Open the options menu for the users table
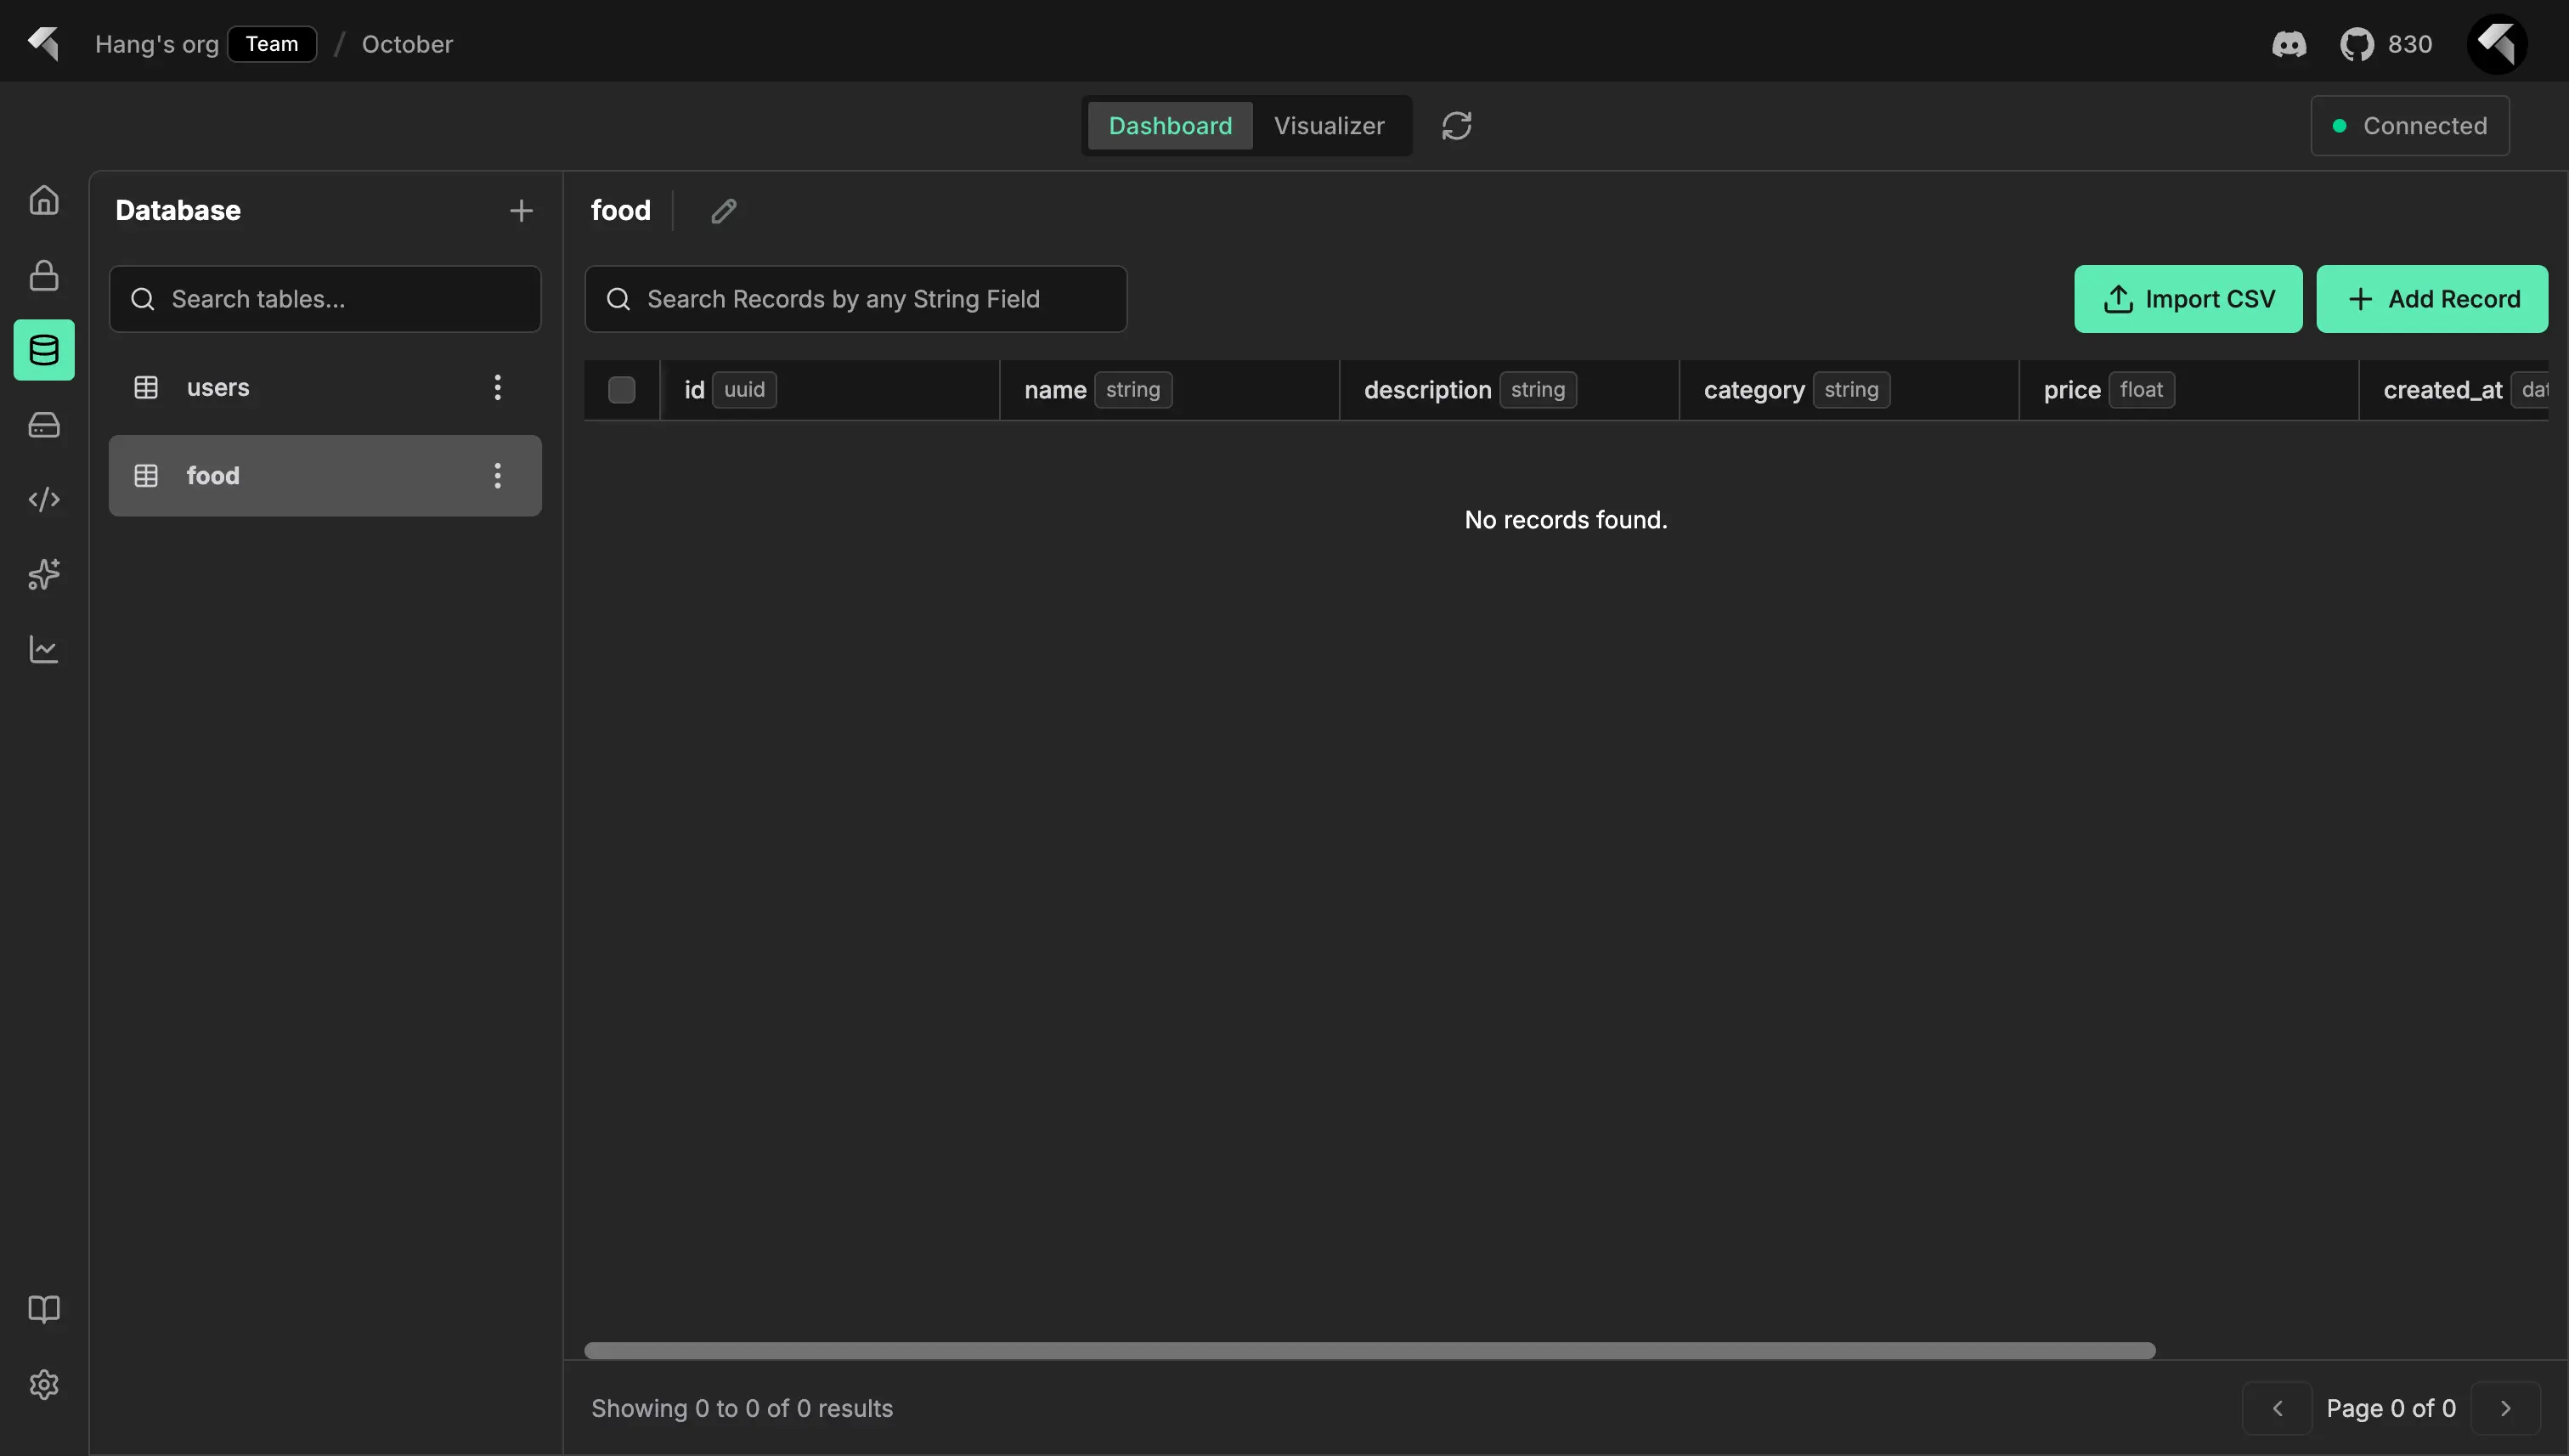The image size is (2569, 1456). [497, 388]
